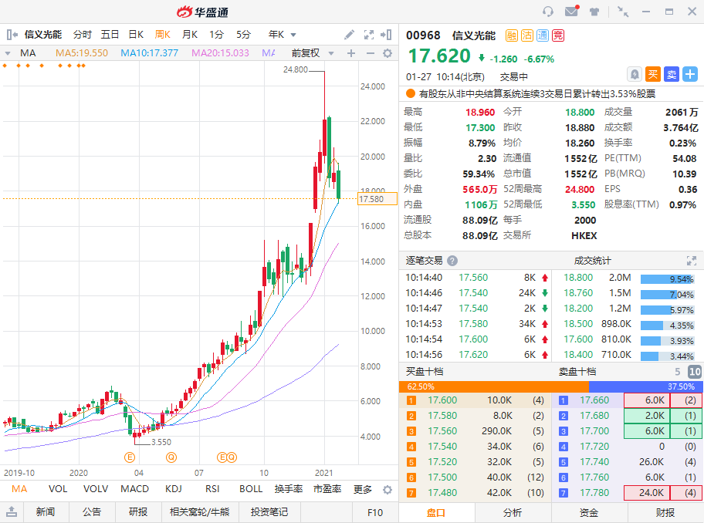The image size is (704, 523).
Task: Switch to 日K chart
Action: (136, 35)
